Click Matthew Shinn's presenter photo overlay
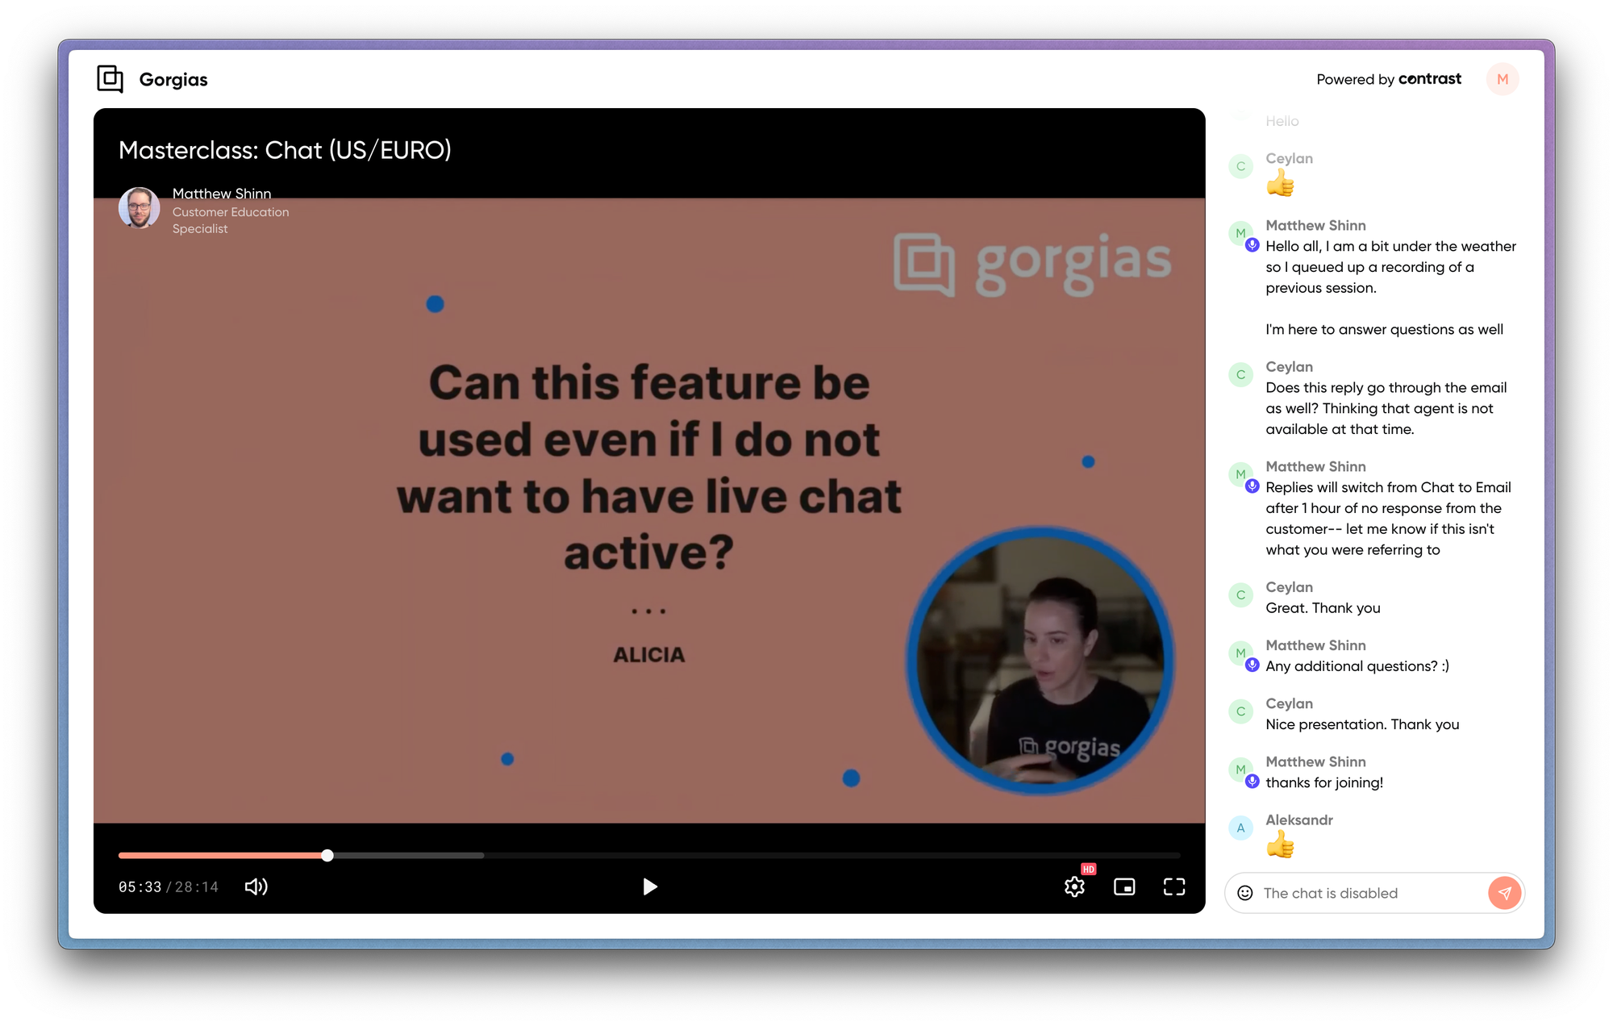Image resolution: width=1613 pixels, height=1026 pixels. (139, 207)
